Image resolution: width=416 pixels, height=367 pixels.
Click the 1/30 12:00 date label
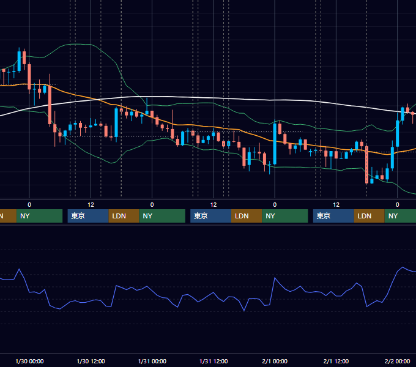(91, 361)
